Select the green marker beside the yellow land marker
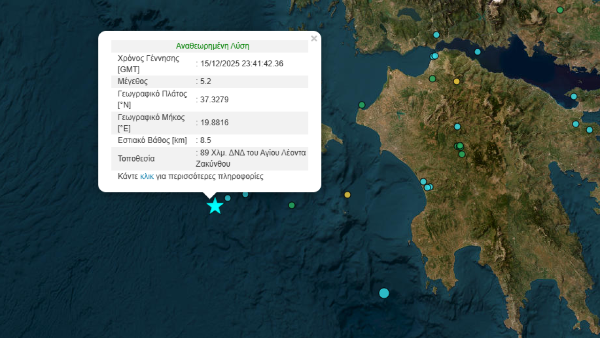This screenshot has height=338, width=600. (432, 78)
